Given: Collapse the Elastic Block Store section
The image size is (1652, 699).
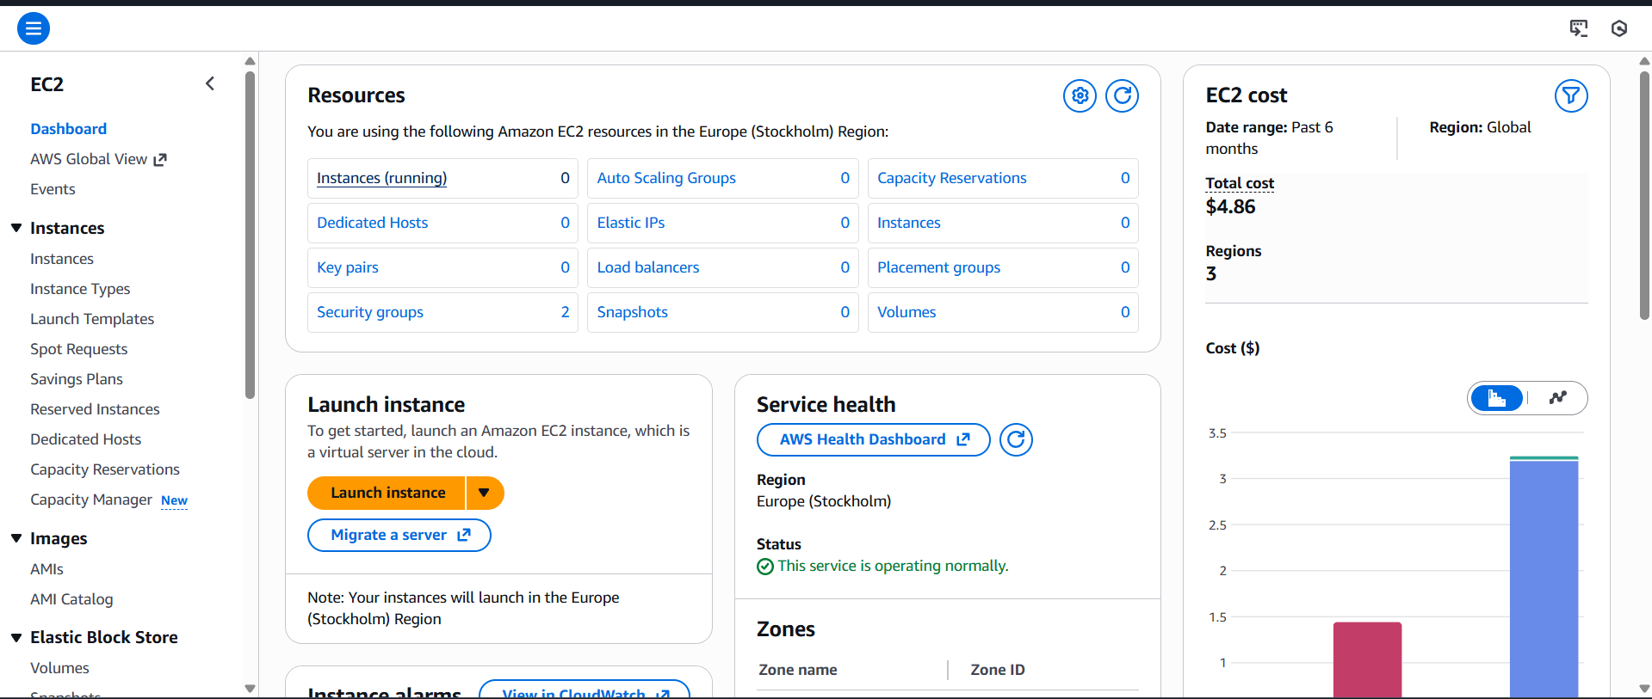Looking at the screenshot, I should (x=16, y=637).
